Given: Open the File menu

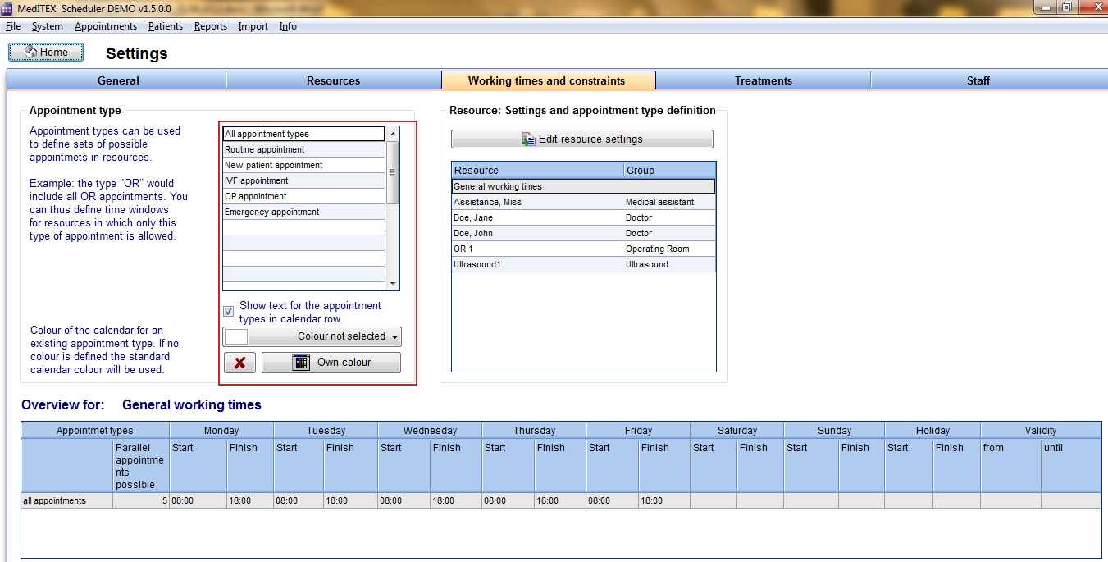Looking at the screenshot, I should [x=12, y=26].
